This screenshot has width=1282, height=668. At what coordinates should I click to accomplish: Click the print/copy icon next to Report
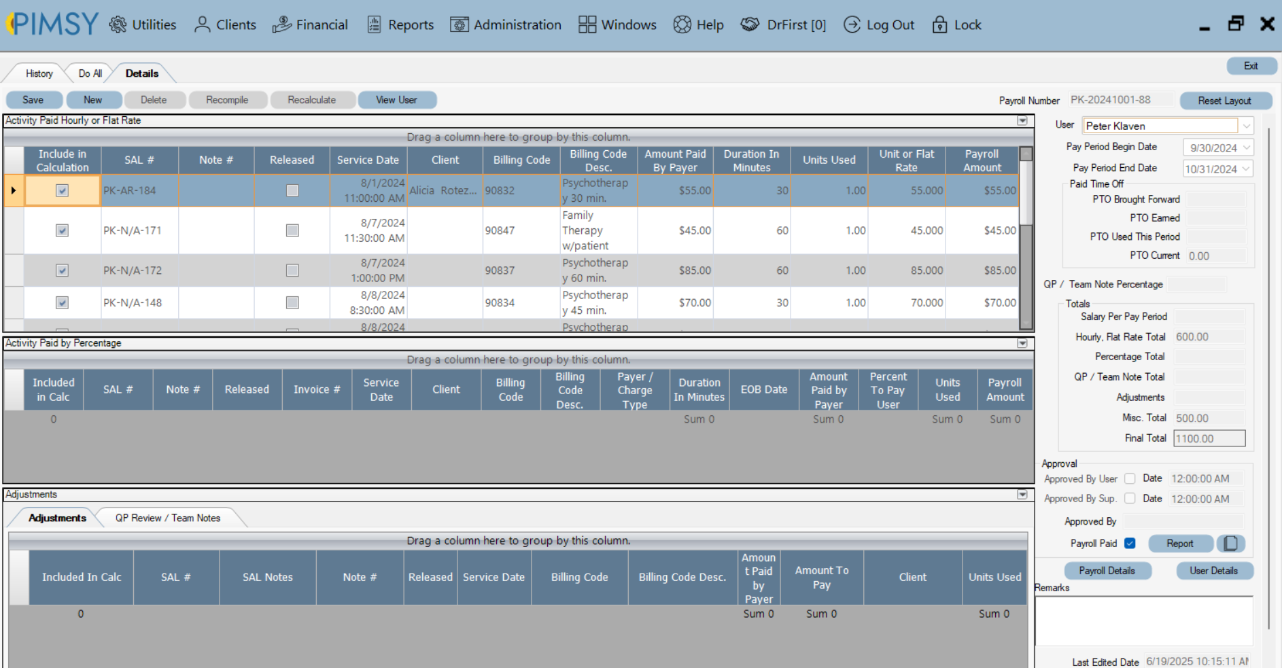point(1231,544)
